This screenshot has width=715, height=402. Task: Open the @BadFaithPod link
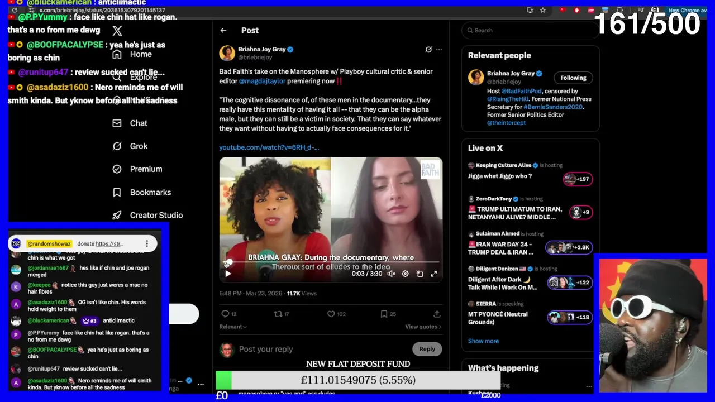pos(521,91)
